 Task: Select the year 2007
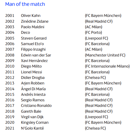10,49
